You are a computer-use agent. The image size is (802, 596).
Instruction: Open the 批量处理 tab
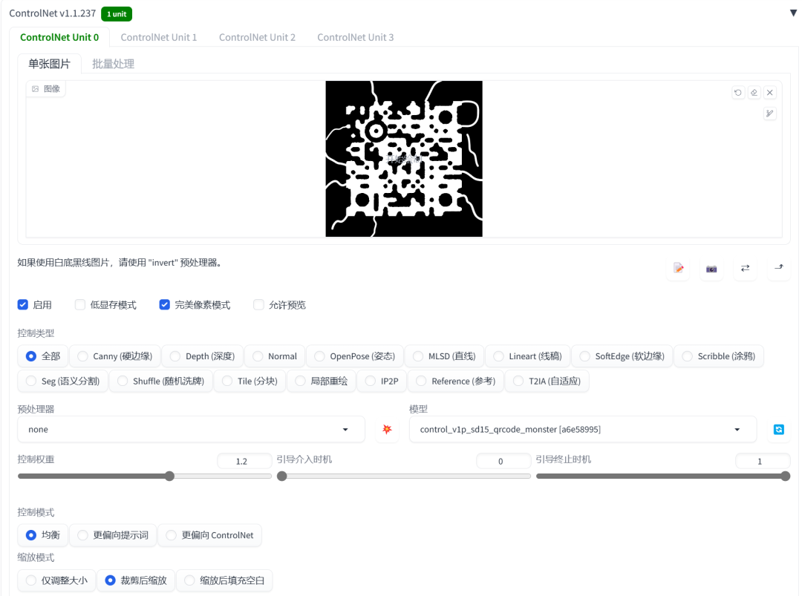pos(113,64)
